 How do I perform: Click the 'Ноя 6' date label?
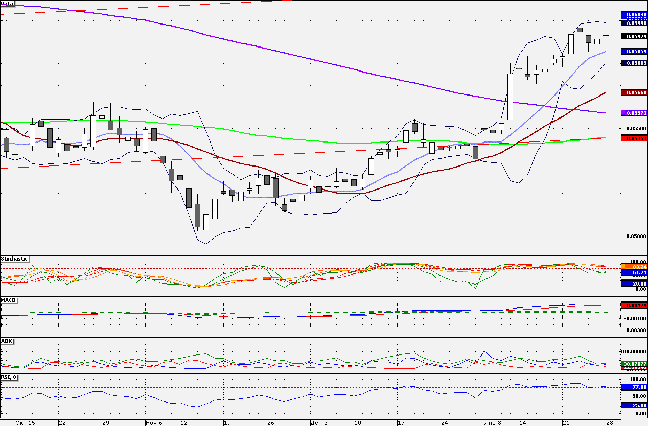point(154,423)
